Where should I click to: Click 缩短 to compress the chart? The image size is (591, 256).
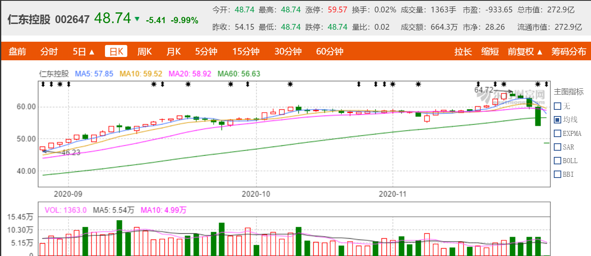490,51
